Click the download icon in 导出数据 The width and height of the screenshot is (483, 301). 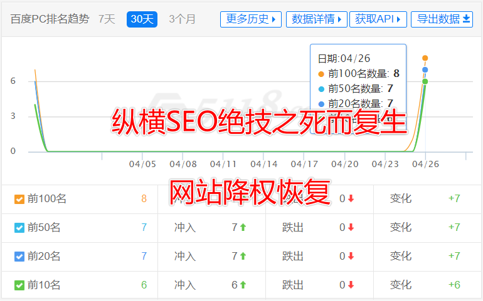click(466, 19)
